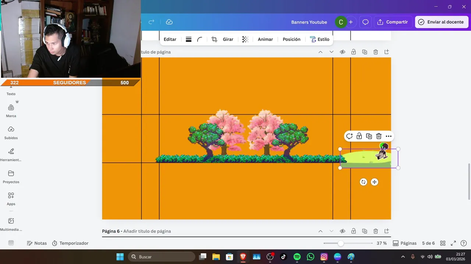Move page 5 down
This screenshot has height=264, width=471.
tap(332, 52)
